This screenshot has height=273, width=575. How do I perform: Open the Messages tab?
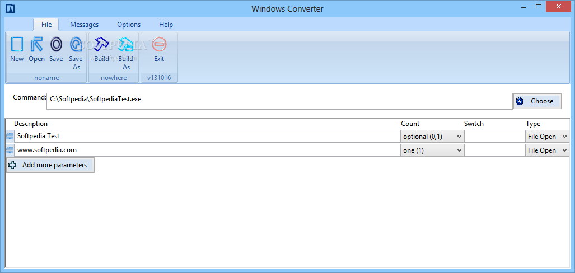pos(85,25)
